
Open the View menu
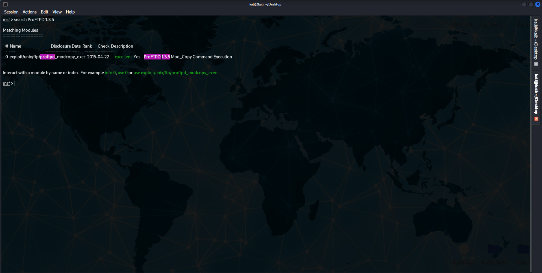pyautogui.click(x=57, y=12)
